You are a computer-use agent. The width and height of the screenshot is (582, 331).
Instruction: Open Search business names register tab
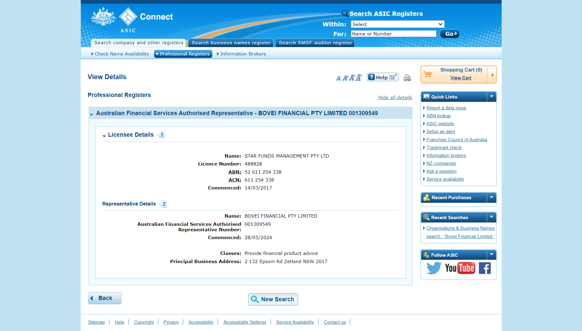click(231, 43)
